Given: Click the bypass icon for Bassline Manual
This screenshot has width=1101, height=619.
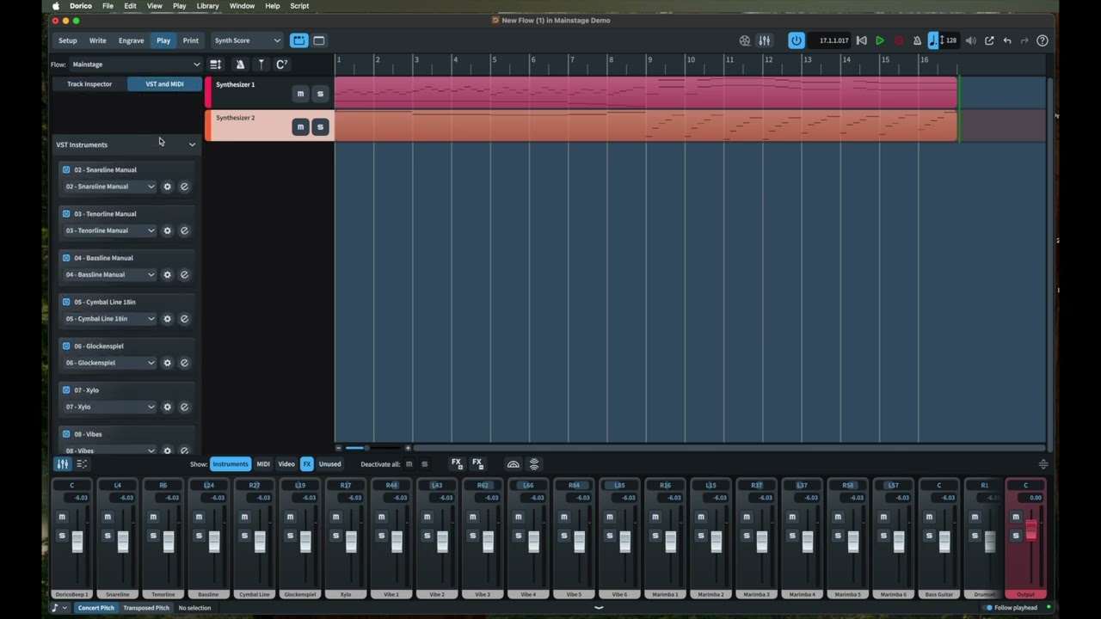Looking at the screenshot, I should point(184,274).
